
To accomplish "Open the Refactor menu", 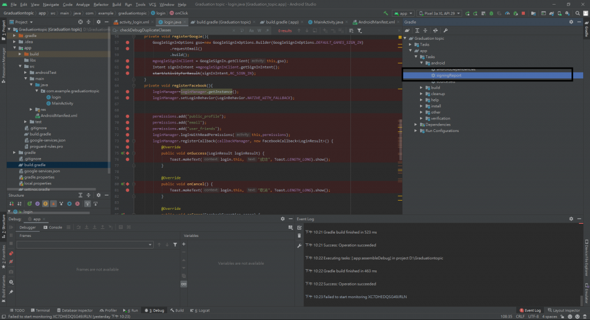I will pos(101,4).
